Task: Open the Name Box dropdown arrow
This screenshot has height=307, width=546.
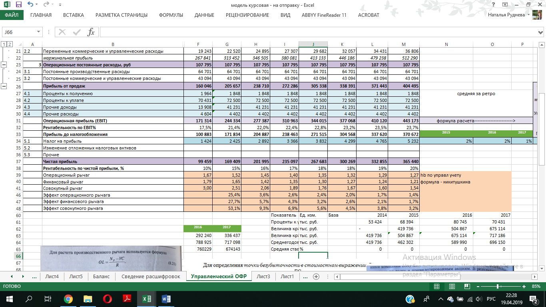Action: [39, 32]
